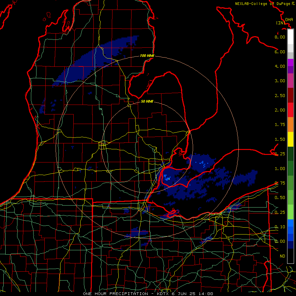
Task: Click the ND legend label
Action: point(283,256)
